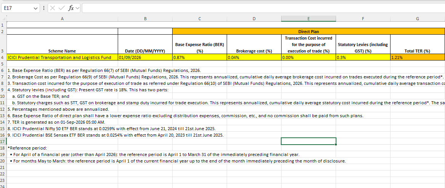Click note 6 about direct plan expense ratio
The image size is (445, 188).
point(185,116)
